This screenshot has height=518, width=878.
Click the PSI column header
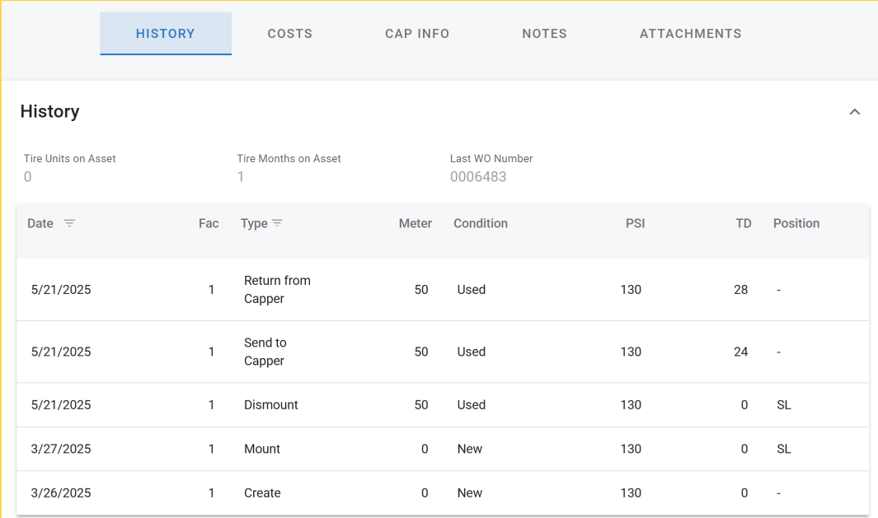(x=635, y=223)
